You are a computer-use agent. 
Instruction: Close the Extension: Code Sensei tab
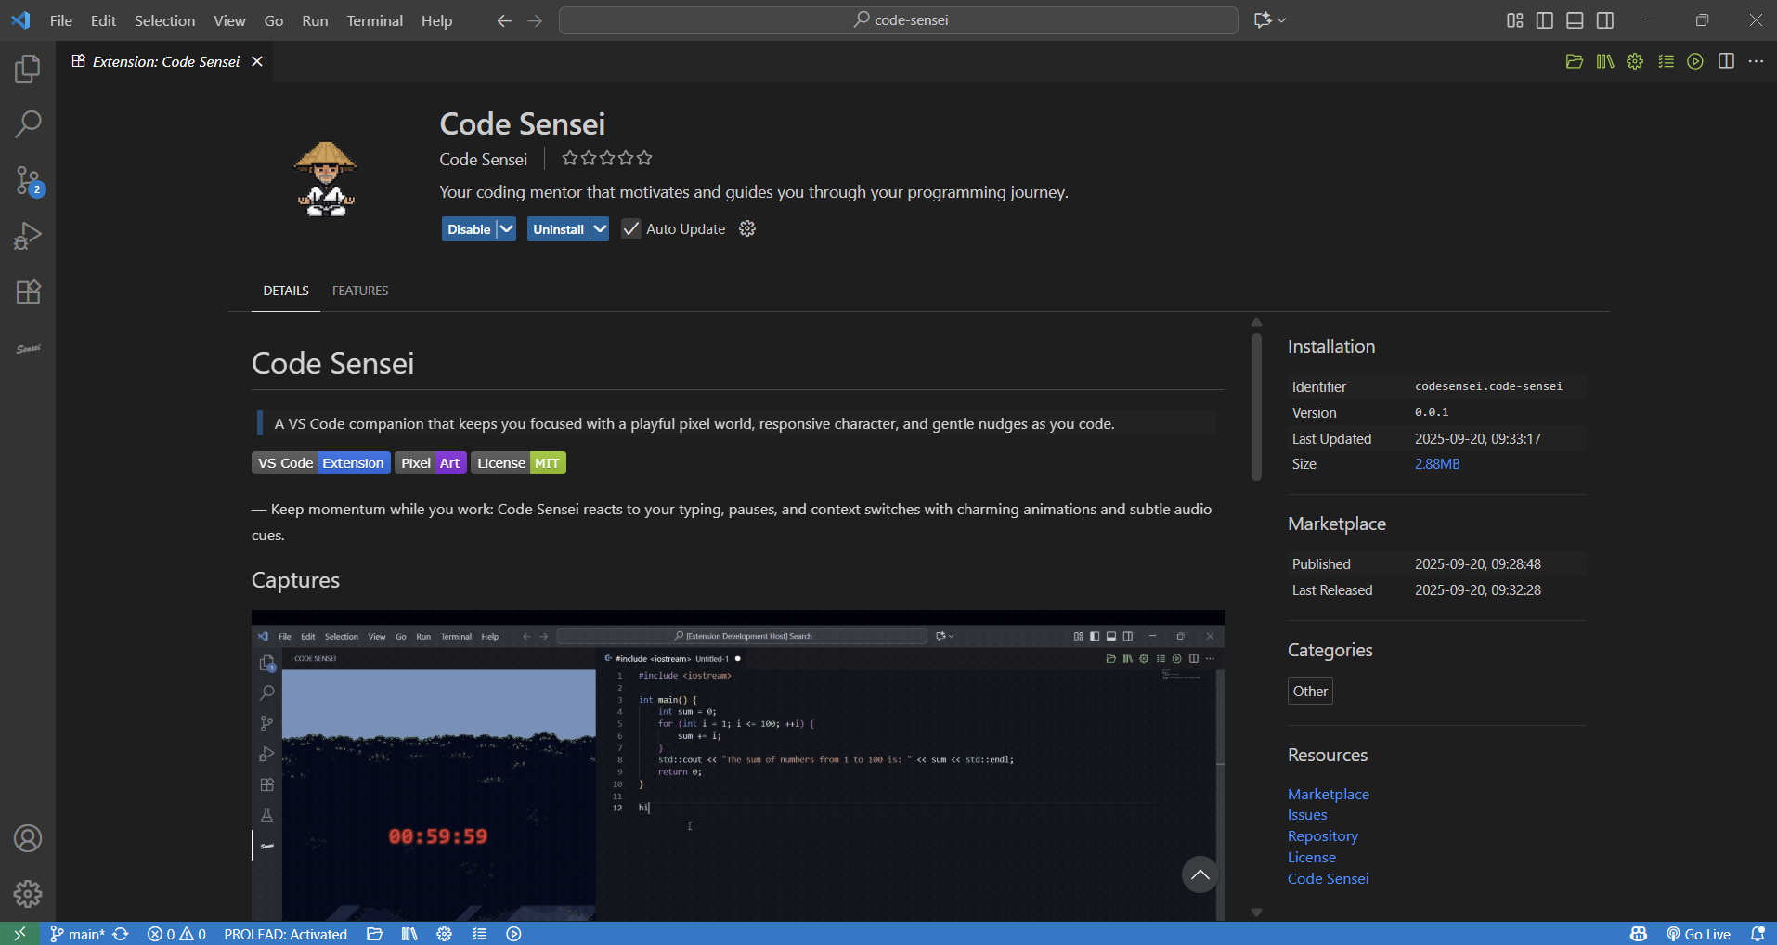pyautogui.click(x=257, y=61)
